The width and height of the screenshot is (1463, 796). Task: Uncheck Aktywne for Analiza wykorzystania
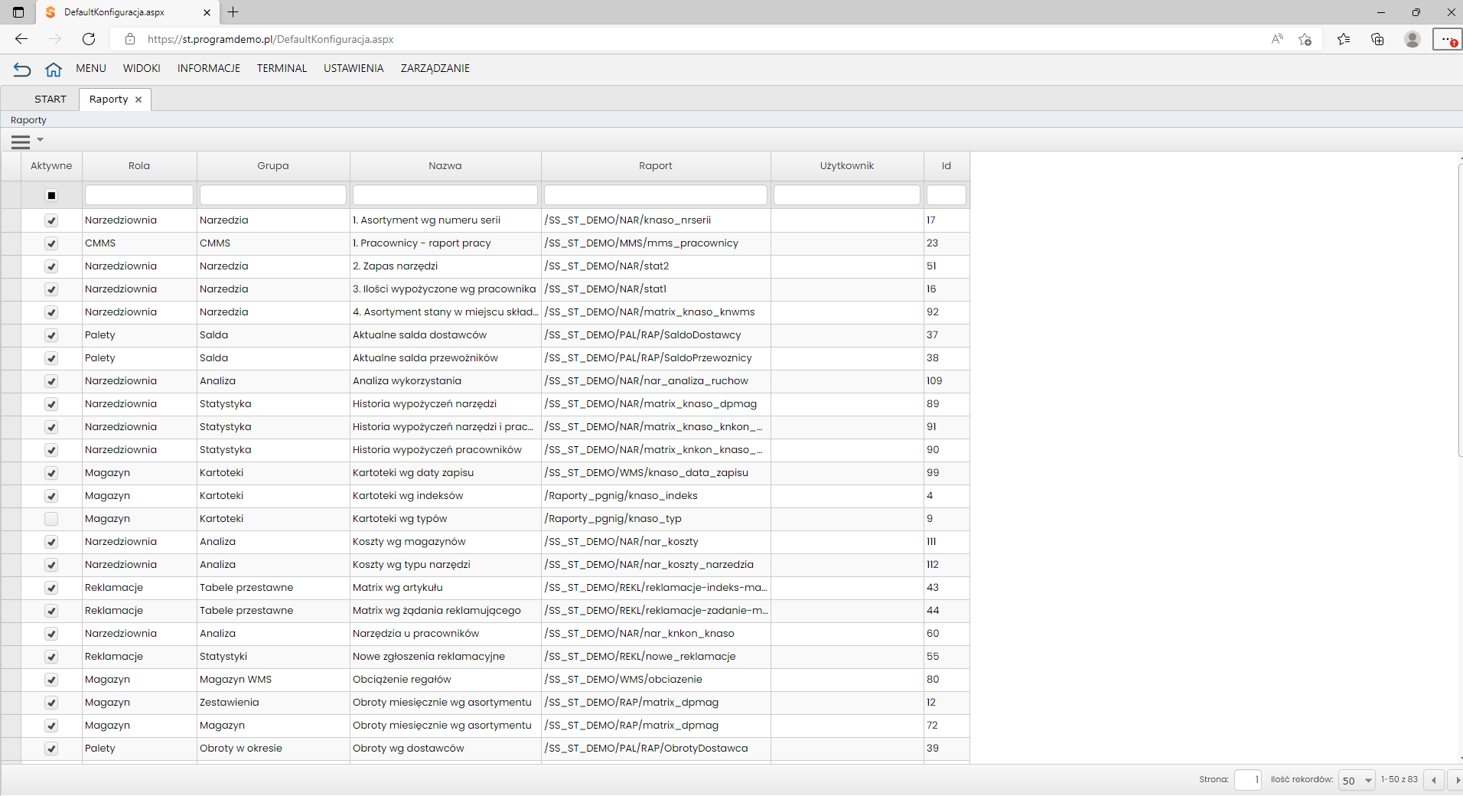click(51, 381)
